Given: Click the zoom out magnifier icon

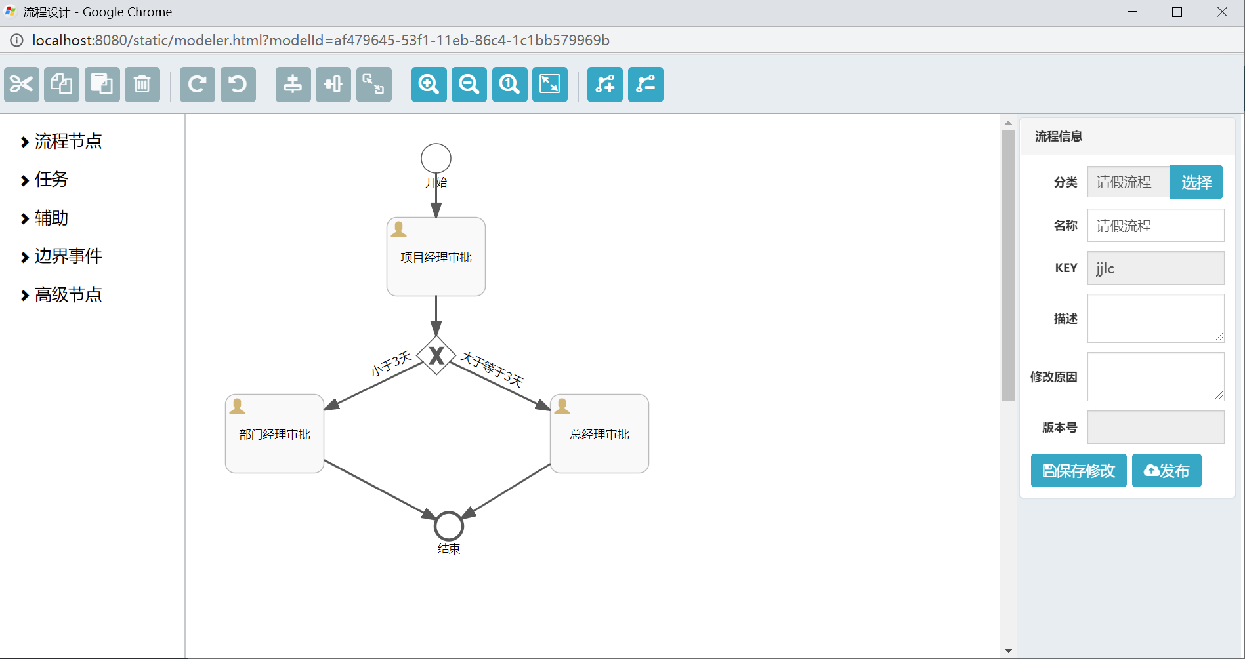Looking at the screenshot, I should point(469,85).
